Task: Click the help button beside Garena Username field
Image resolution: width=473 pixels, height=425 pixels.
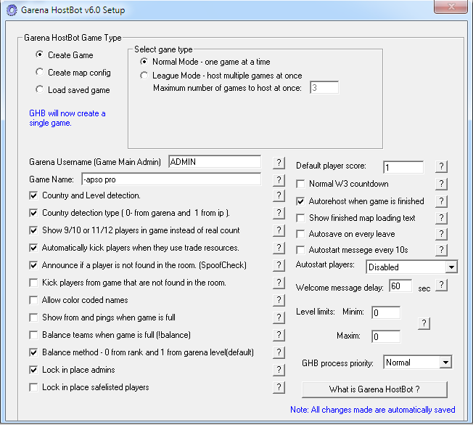Action: coord(279,161)
